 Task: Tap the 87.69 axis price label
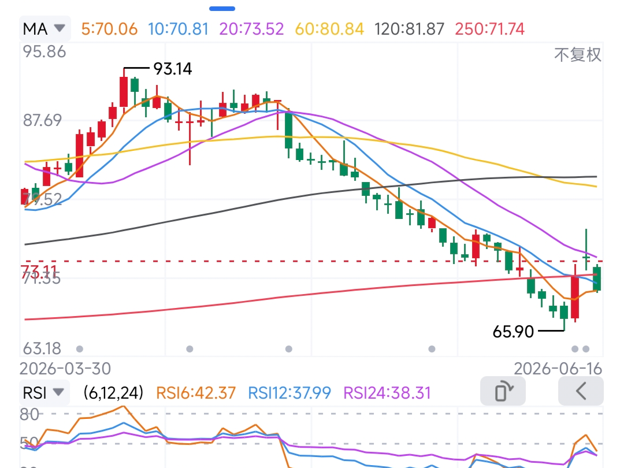point(42,120)
